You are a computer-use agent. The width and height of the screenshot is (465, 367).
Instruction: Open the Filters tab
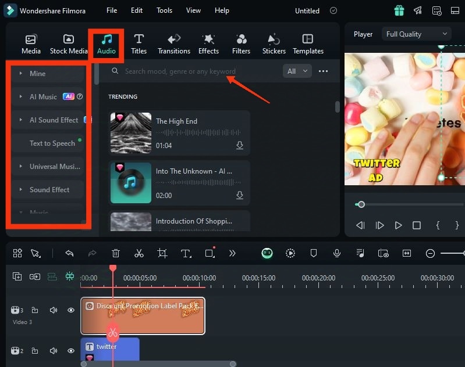241,44
